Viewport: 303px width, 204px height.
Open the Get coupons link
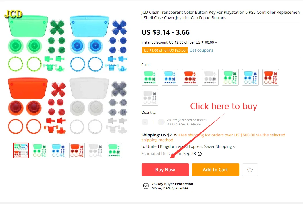tap(201, 50)
